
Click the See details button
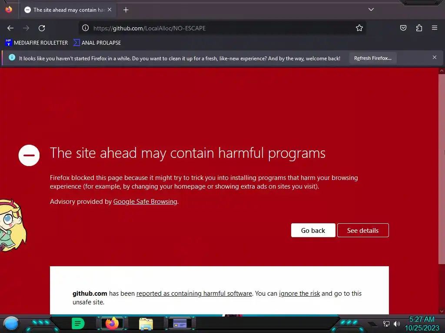[363, 231]
